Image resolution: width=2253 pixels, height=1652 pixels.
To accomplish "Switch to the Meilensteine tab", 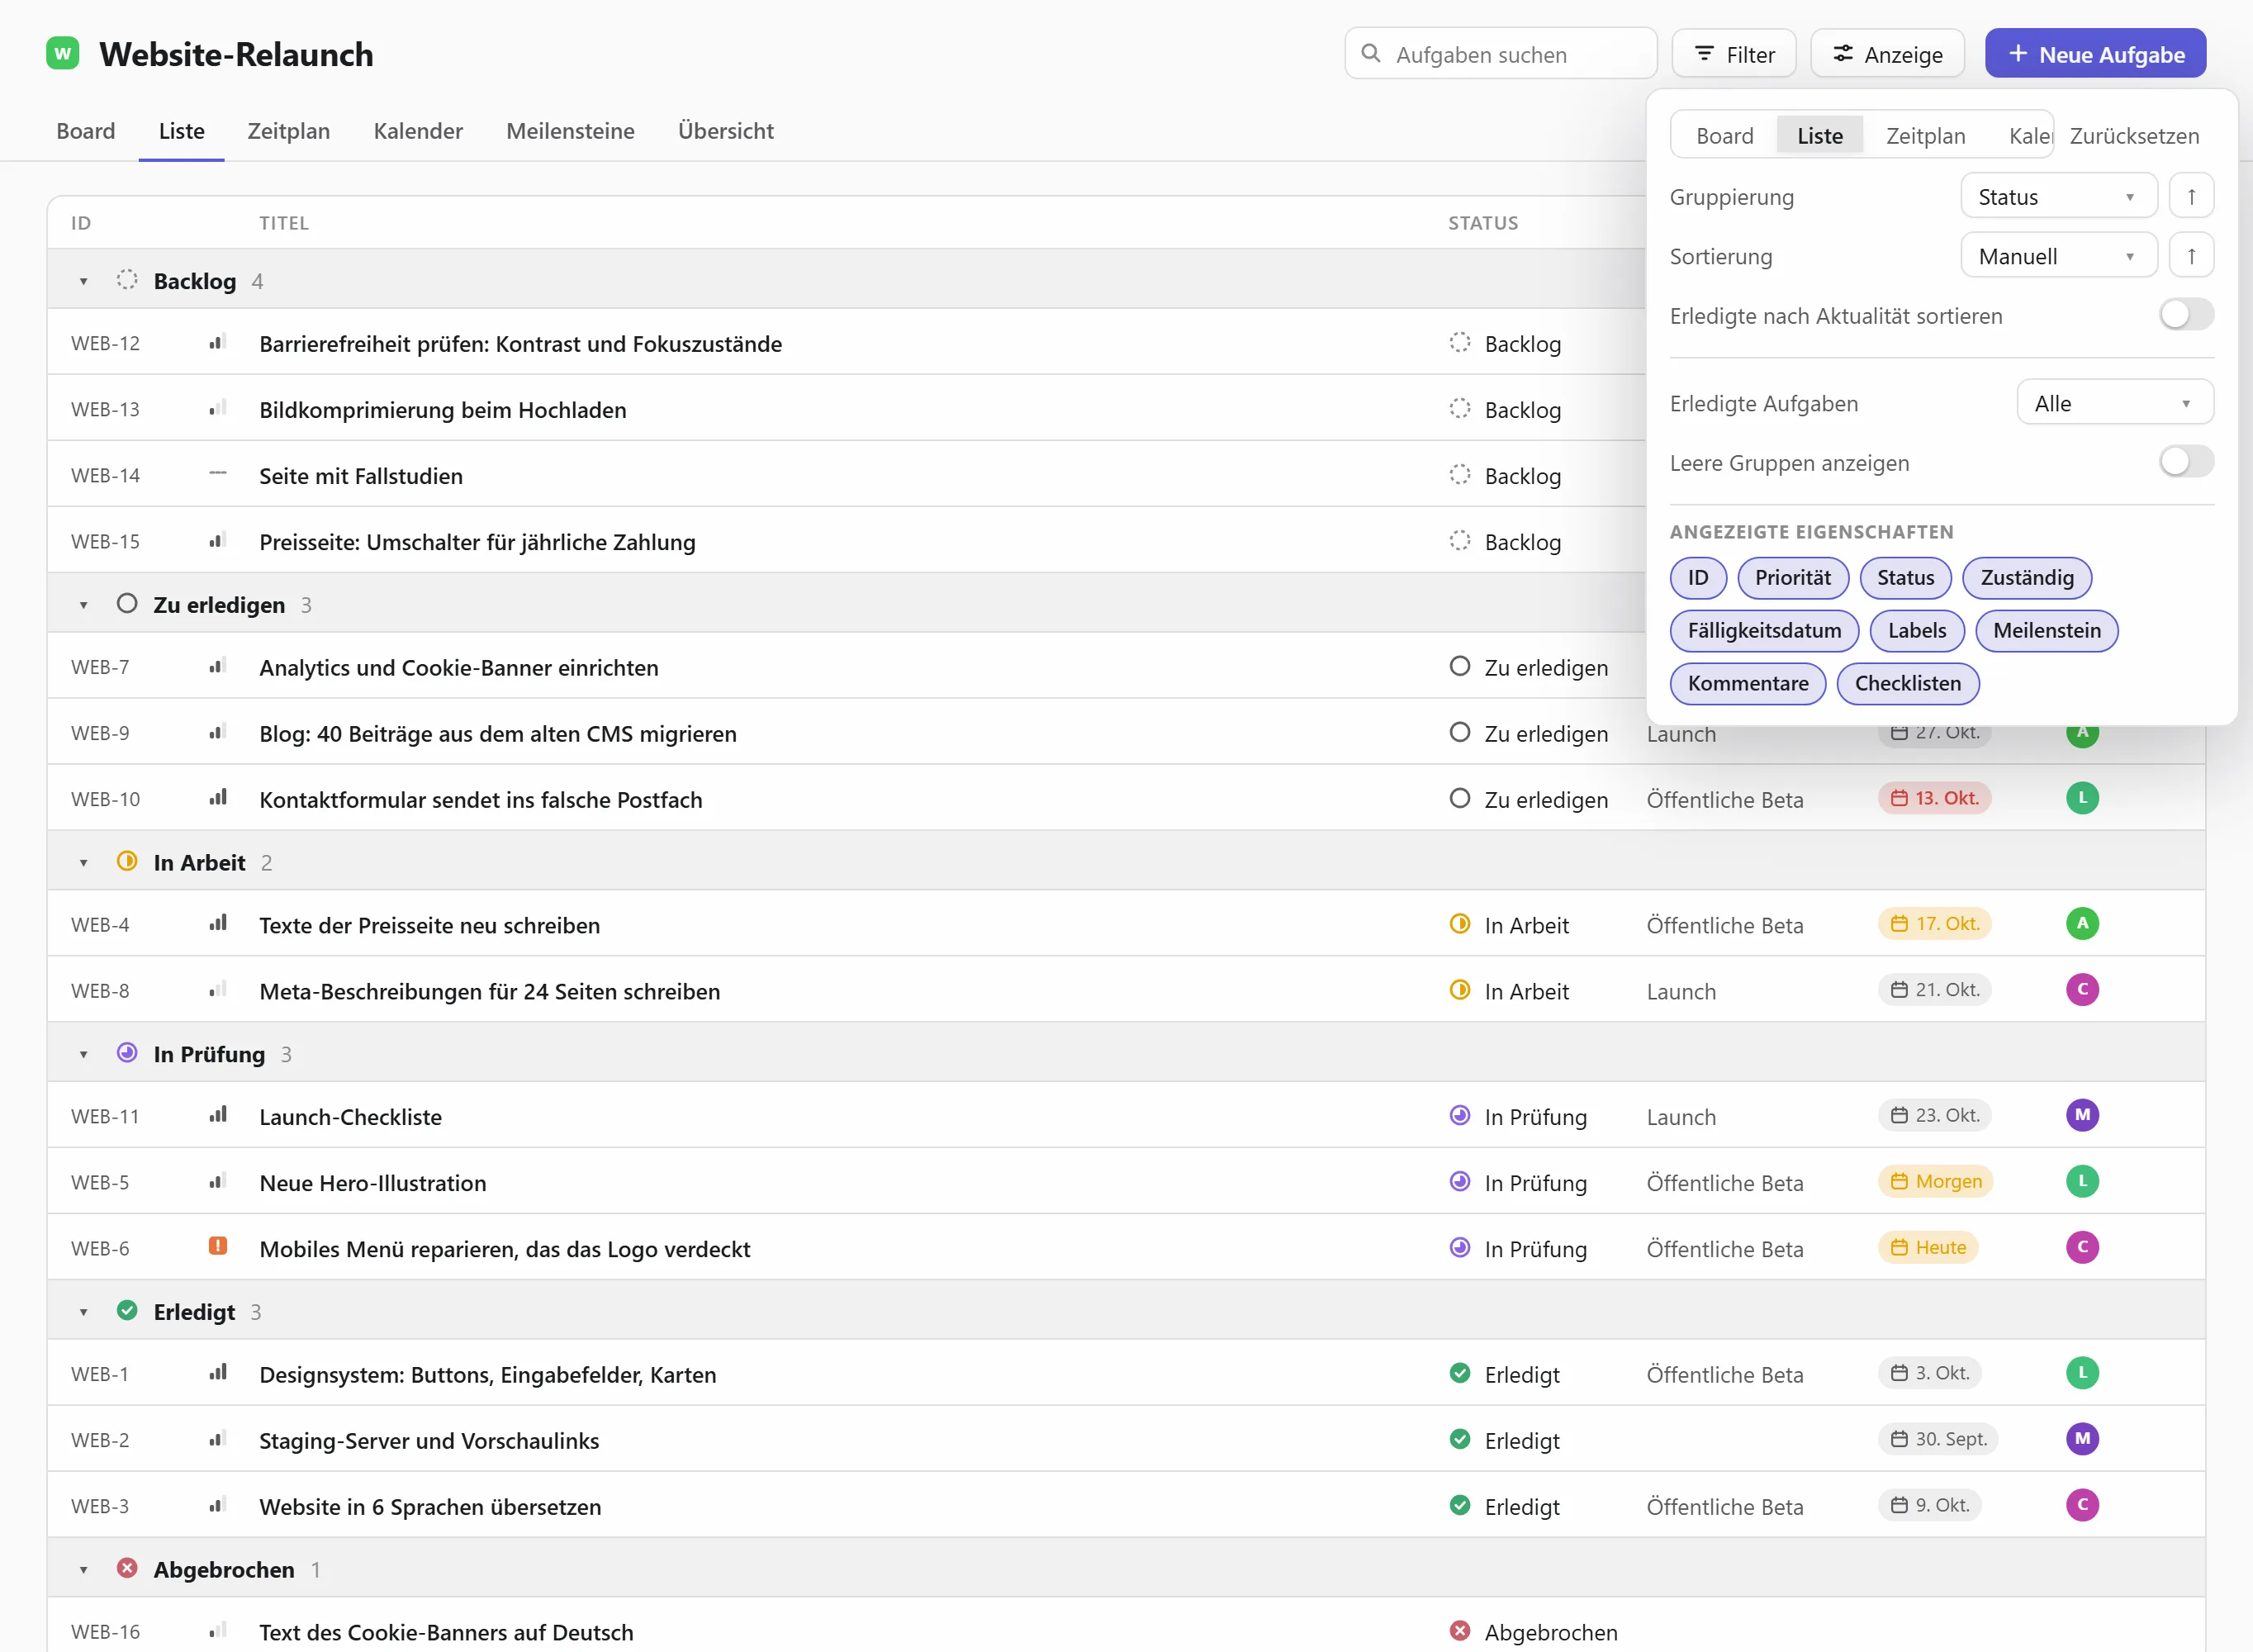I will pyautogui.click(x=570, y=131).
